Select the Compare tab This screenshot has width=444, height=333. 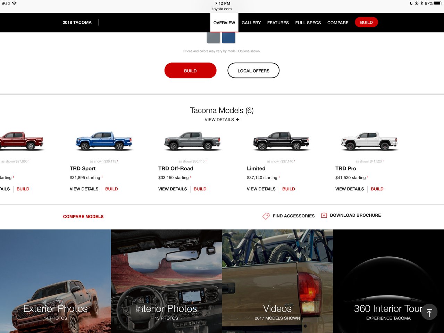click(x=338, y=23)
